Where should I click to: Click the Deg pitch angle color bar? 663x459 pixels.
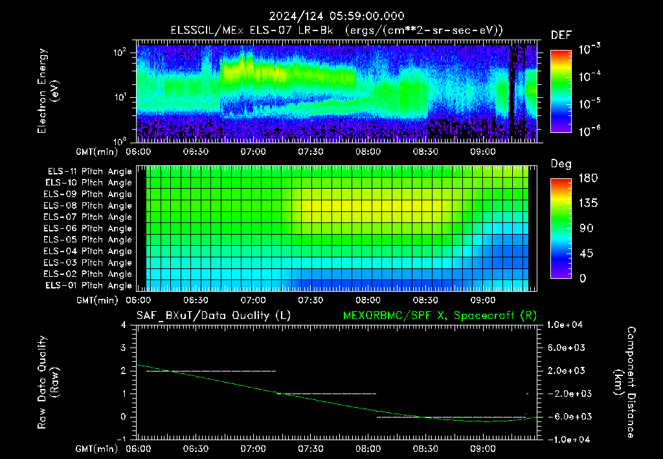pyautogui.click(x=561, y=228)
